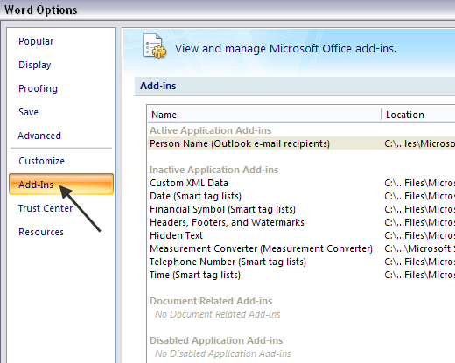Click Disabled Application Add-ins group heading
The height and width of the screenshot is (363, 455).
tap(216, 340)
